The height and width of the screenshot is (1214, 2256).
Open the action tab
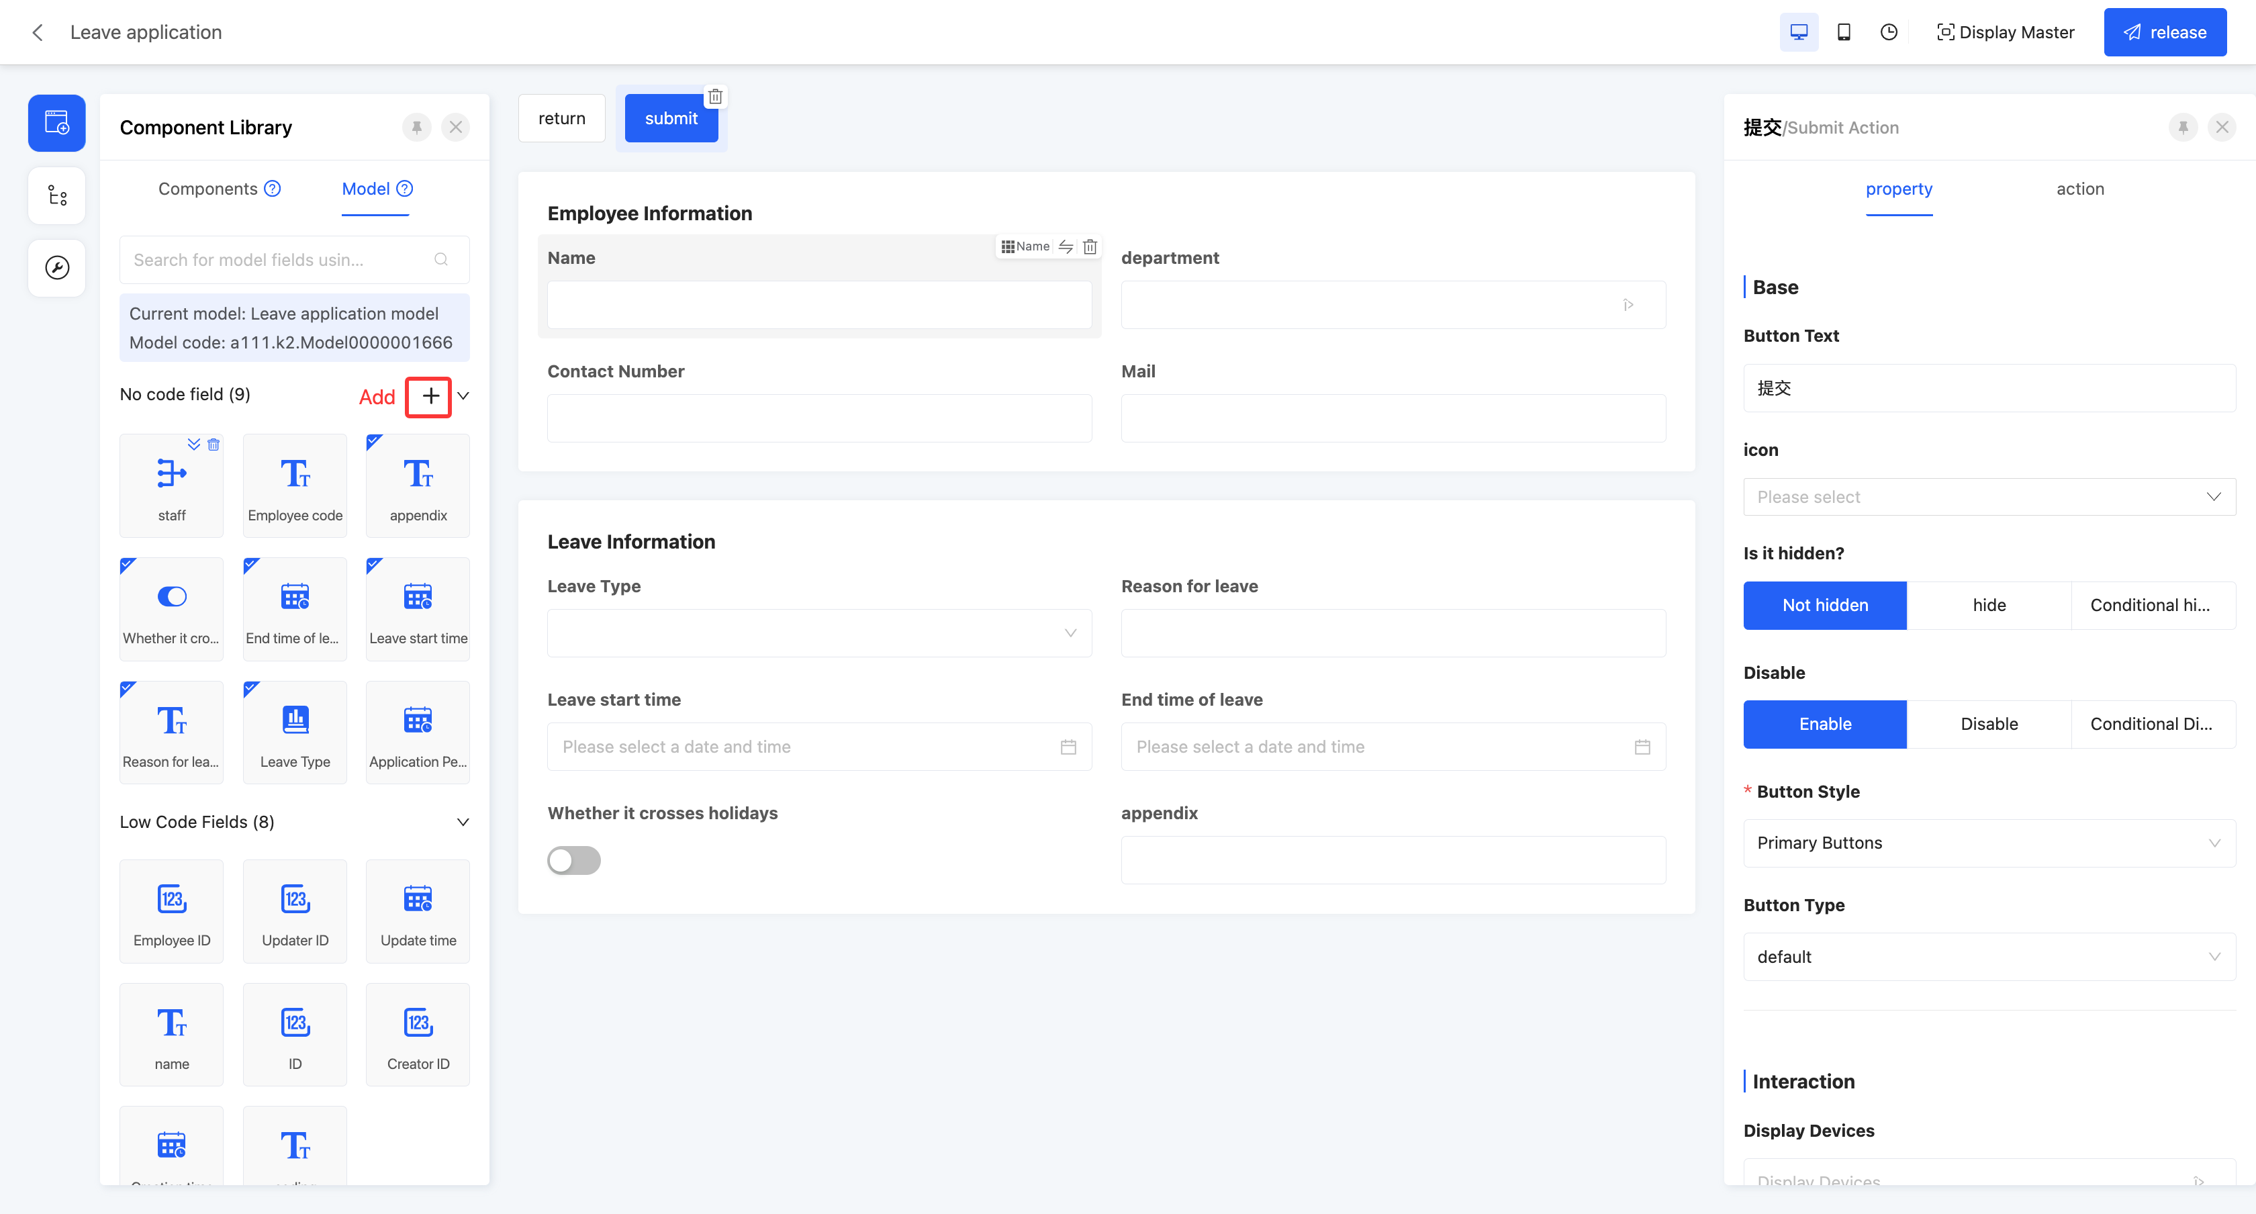pos(2079,189)
